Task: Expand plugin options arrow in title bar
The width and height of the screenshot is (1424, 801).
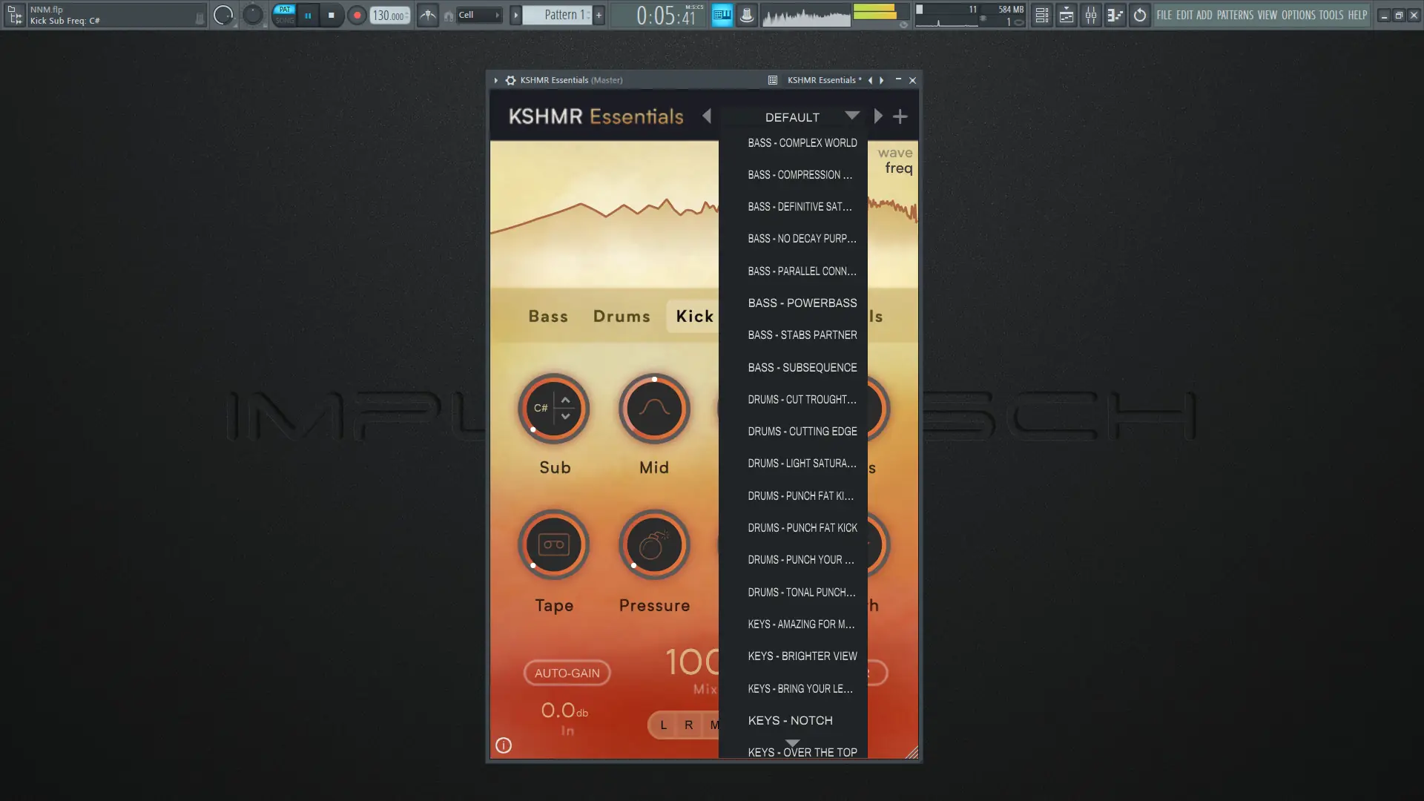Action: 495,80
